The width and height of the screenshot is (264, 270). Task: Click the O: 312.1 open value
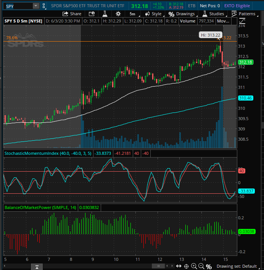tap(92, 21)
